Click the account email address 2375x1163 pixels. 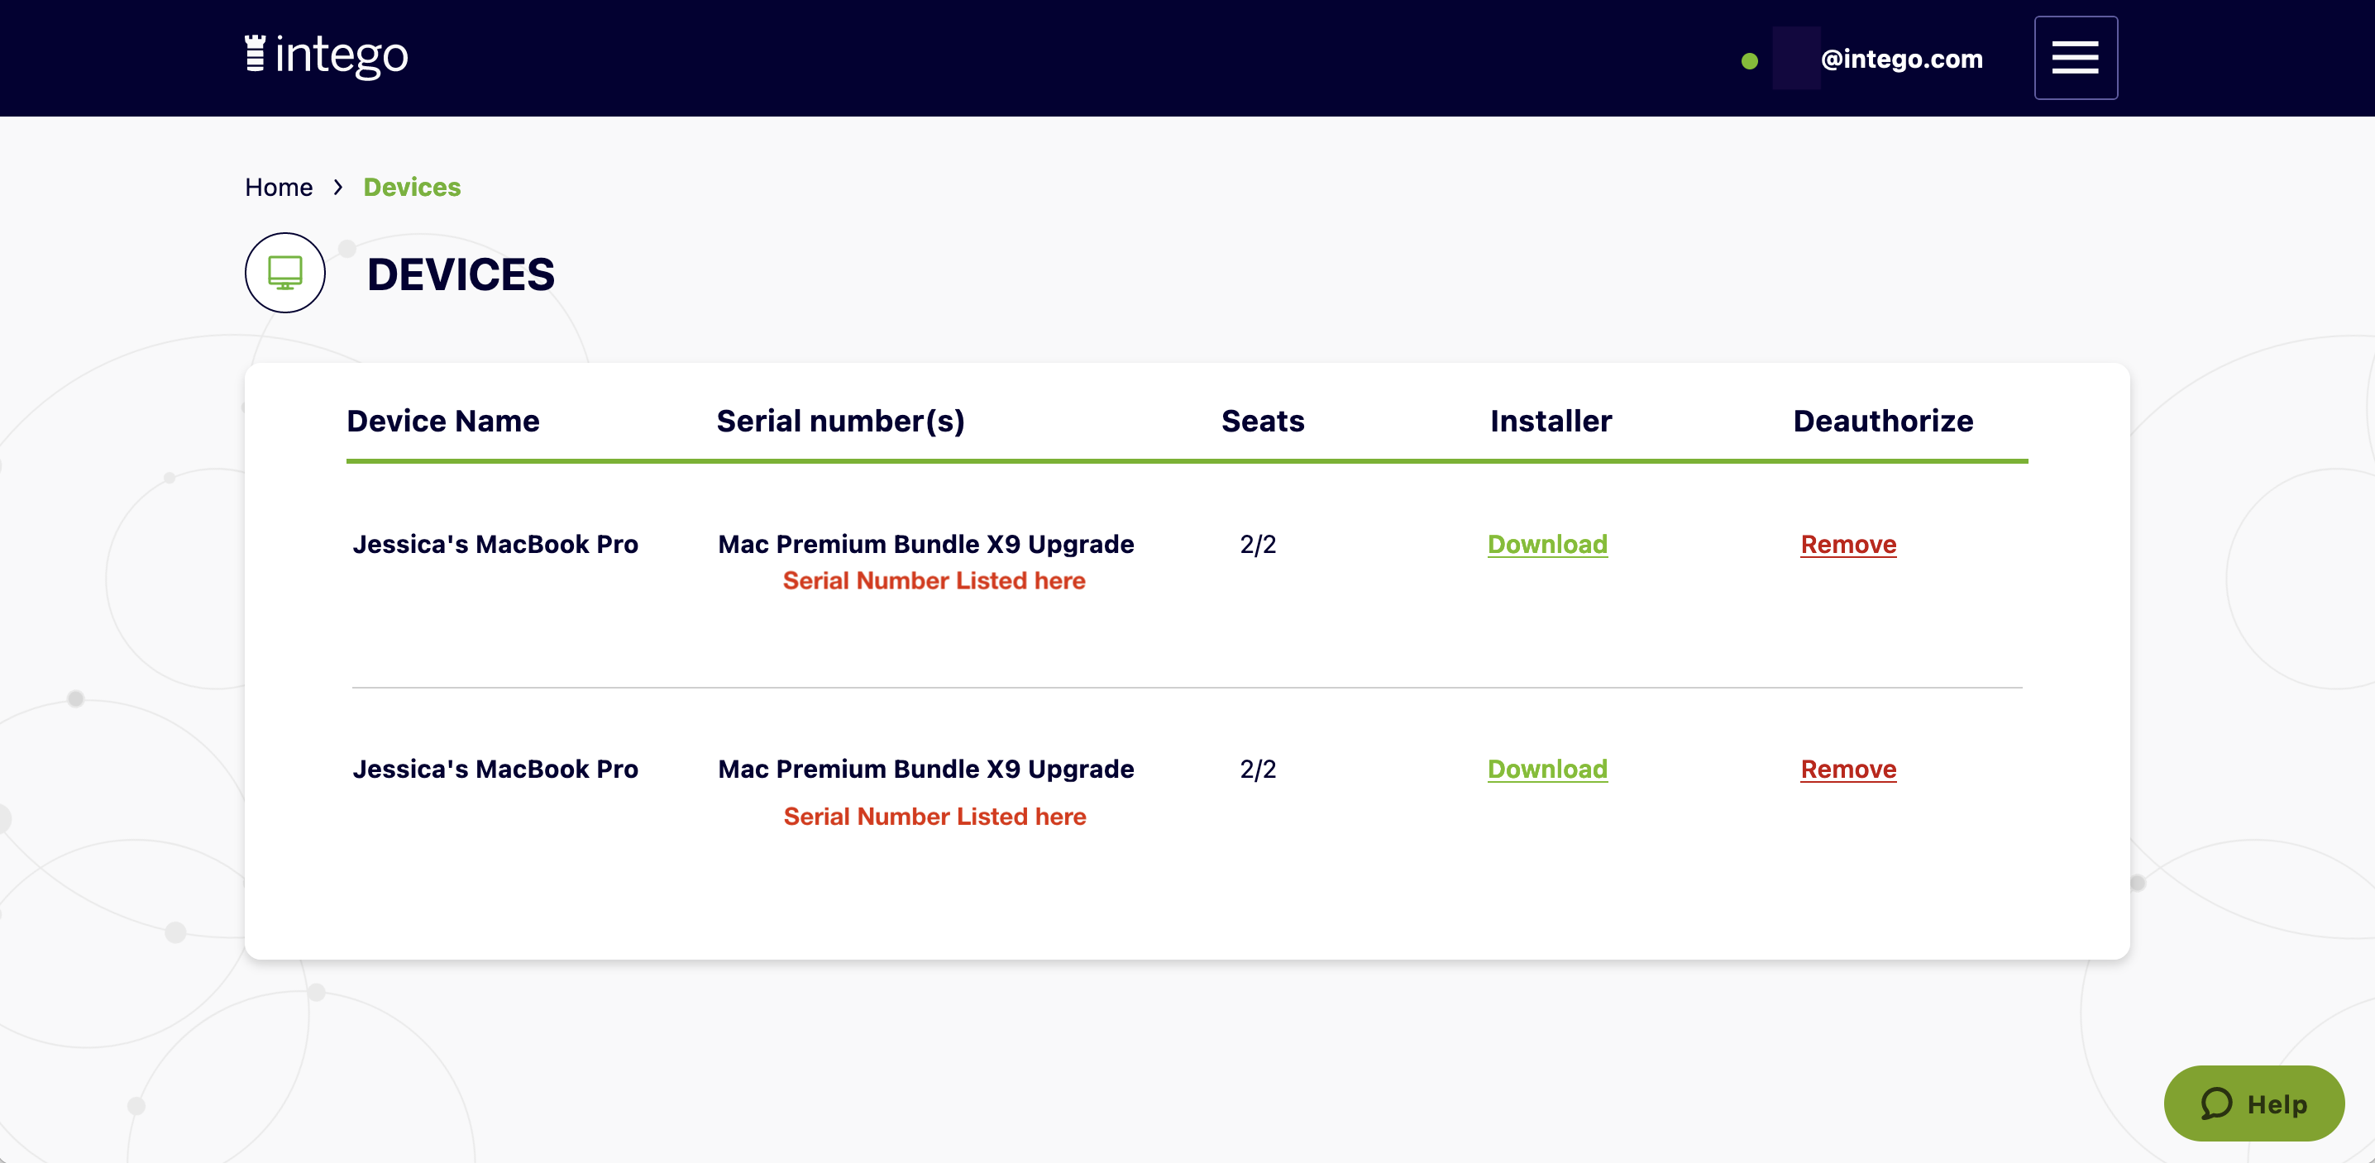[x=1901, y=58]
